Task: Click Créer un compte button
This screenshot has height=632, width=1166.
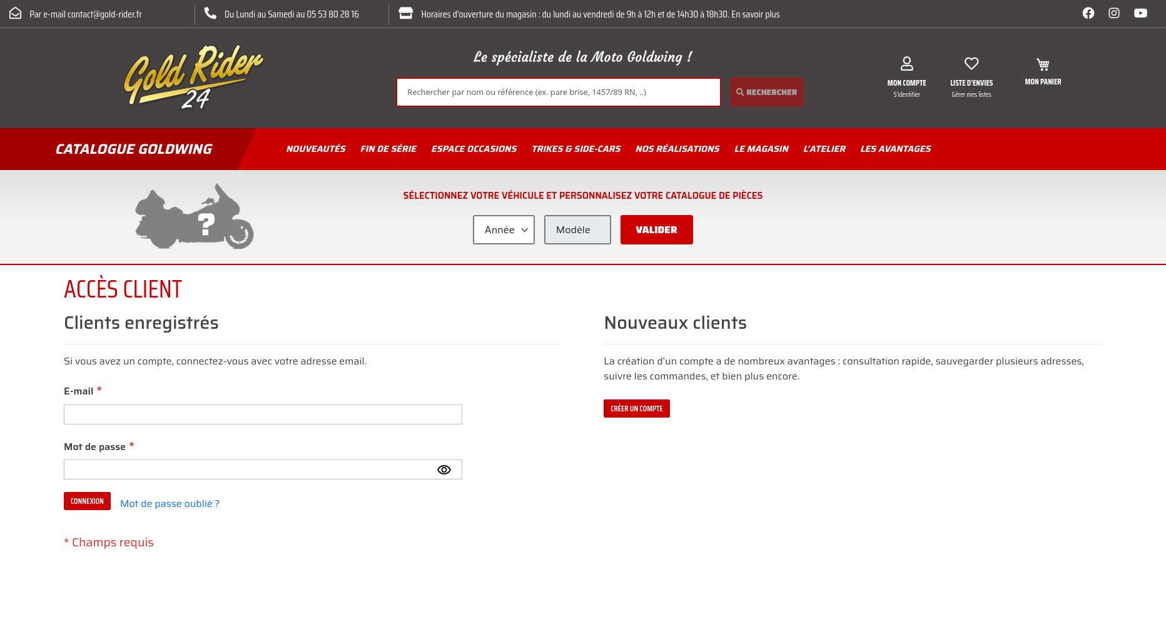Action: 637,409
